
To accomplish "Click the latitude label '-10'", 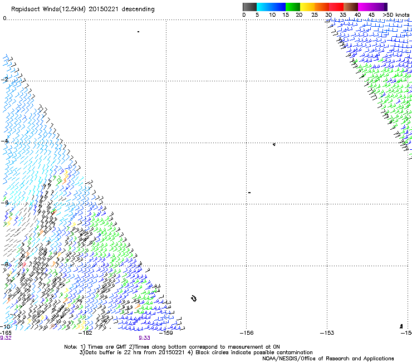I will point(6,326).
